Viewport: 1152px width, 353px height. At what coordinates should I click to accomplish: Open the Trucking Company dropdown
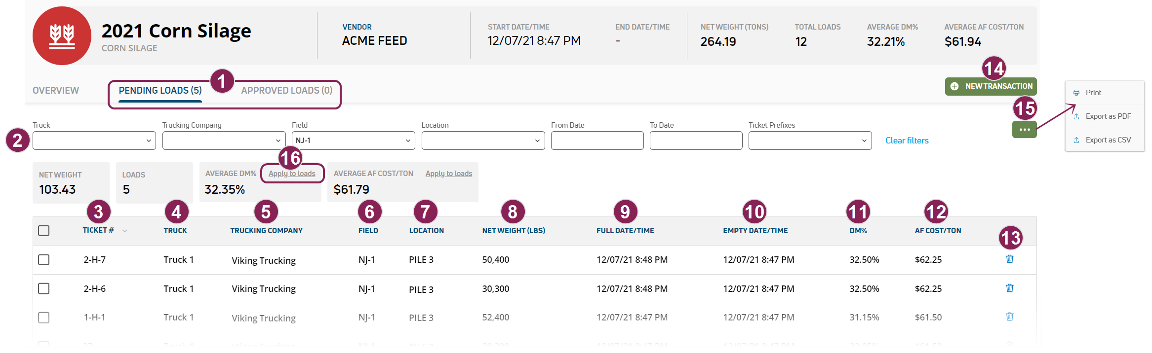(224, 141)
